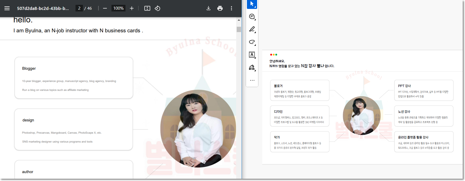465x181 pixels.
Task: Click the 'Photoshop, Precanvas, Mangoboard' line
Action: (62, 133)
